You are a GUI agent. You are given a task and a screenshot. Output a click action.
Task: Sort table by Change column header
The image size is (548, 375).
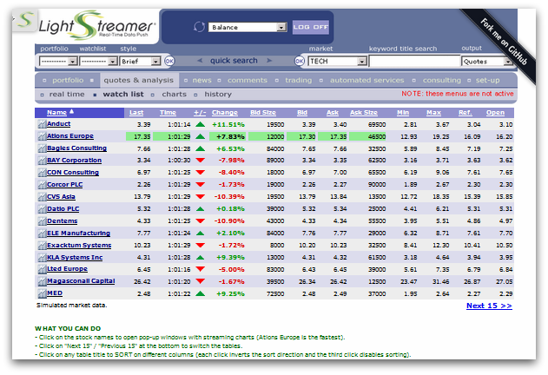[225, 113]
